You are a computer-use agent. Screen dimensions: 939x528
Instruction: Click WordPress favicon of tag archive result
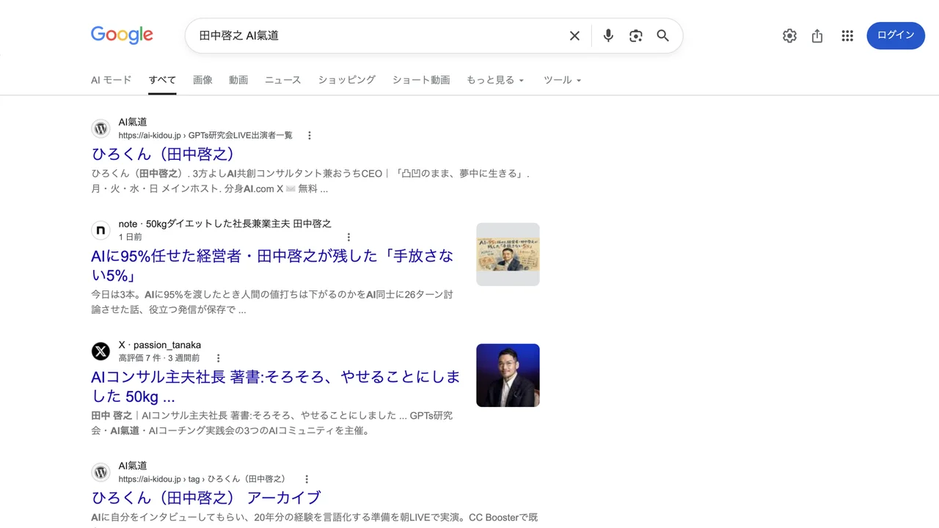101,472
